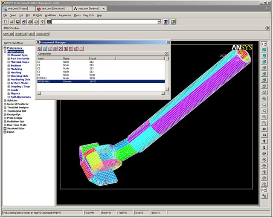Image resolution: width=273 pixels, height=218 pixels.
Task: Click the Save Analysis floppy disk icon
Action: coord(18,22)
